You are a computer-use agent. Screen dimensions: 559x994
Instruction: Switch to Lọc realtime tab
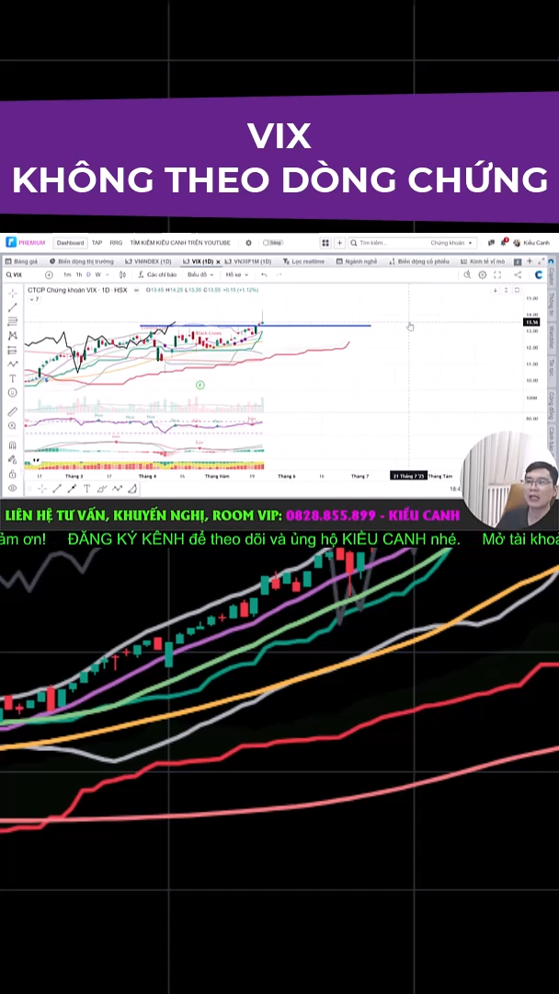tap(304, 261)
